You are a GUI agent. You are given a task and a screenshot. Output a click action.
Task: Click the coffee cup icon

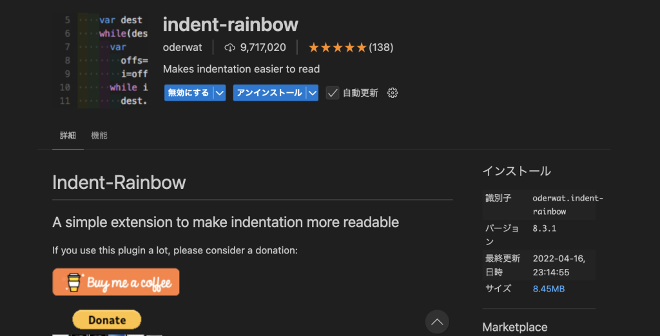(x=73, y=282)
